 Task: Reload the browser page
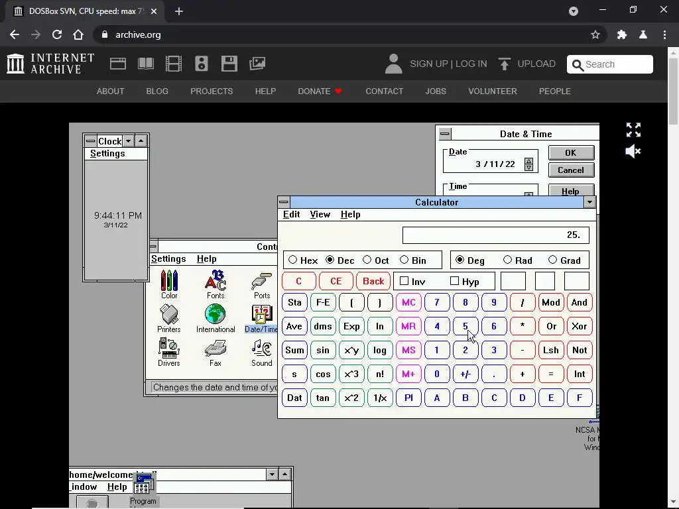57,34
